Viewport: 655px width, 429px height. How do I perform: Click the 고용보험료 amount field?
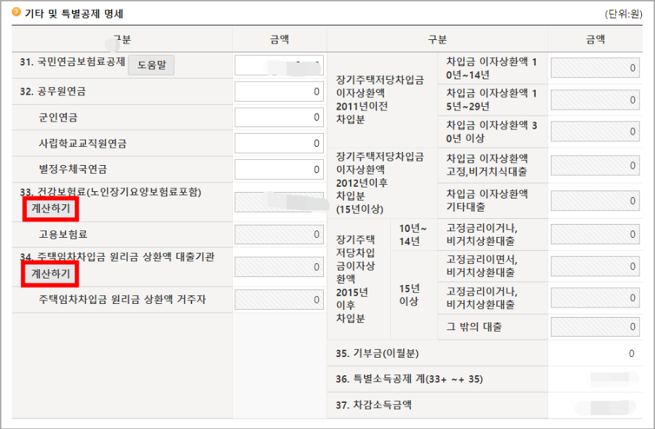[279, 234]
